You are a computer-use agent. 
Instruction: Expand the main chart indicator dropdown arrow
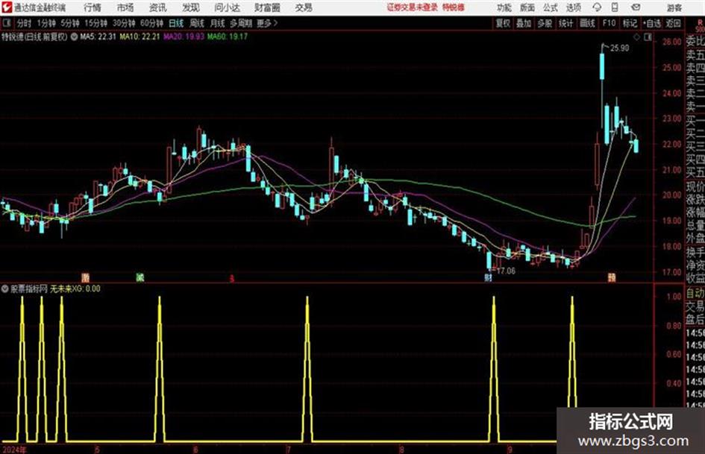74,37
